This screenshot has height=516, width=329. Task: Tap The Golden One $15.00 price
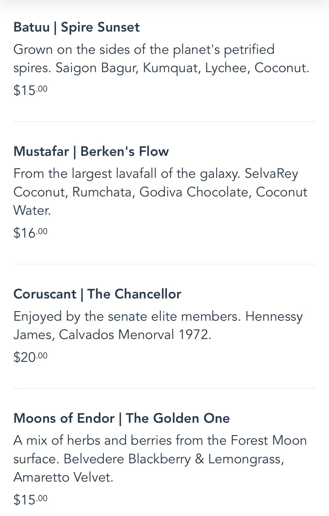click(30, 500)
